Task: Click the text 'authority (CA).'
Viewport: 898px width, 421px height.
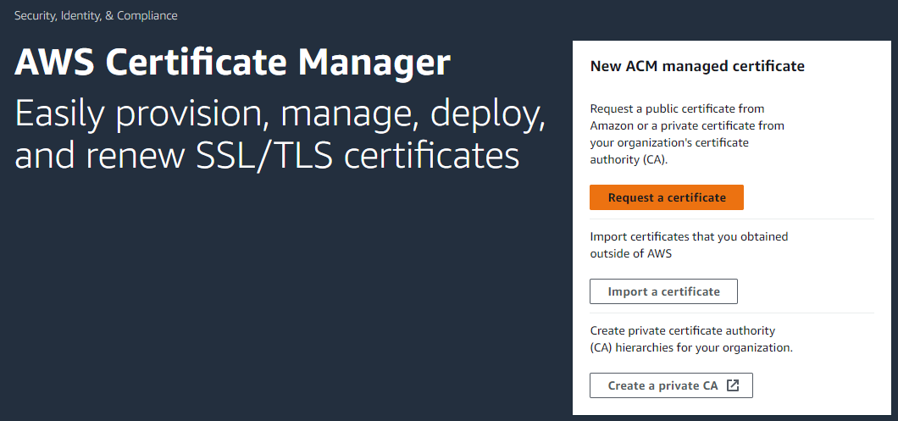Action: pos(629,160)
